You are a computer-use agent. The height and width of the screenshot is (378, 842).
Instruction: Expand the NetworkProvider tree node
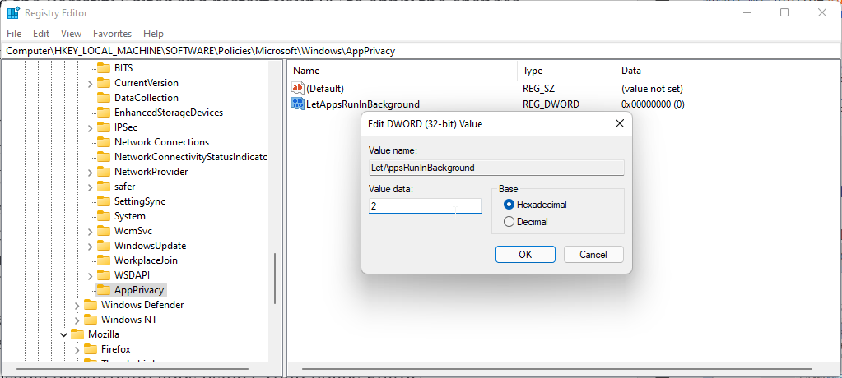[91, 172]
